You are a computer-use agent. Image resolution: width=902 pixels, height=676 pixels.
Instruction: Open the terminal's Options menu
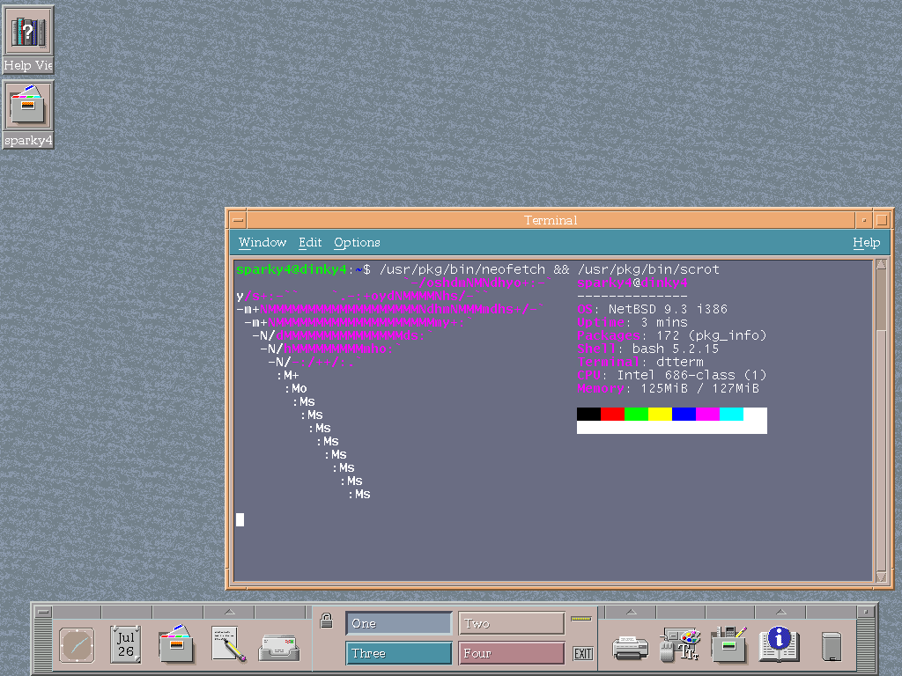(357, 242)
